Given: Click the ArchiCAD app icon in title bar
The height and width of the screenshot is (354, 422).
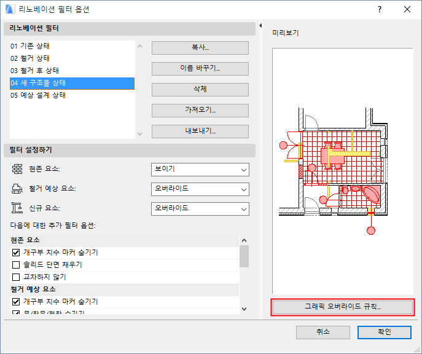Looking at the screenshot, I should coord(10,9).
